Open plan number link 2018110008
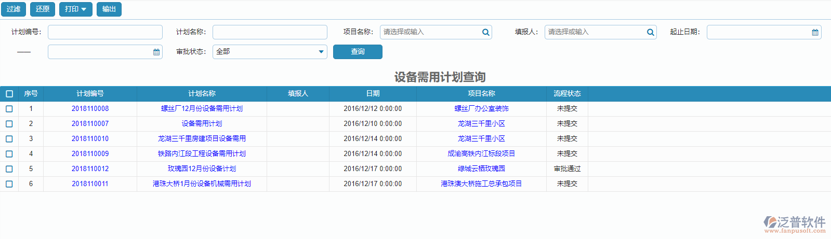Viewport: 831px width, 239px height. [90, 109]
